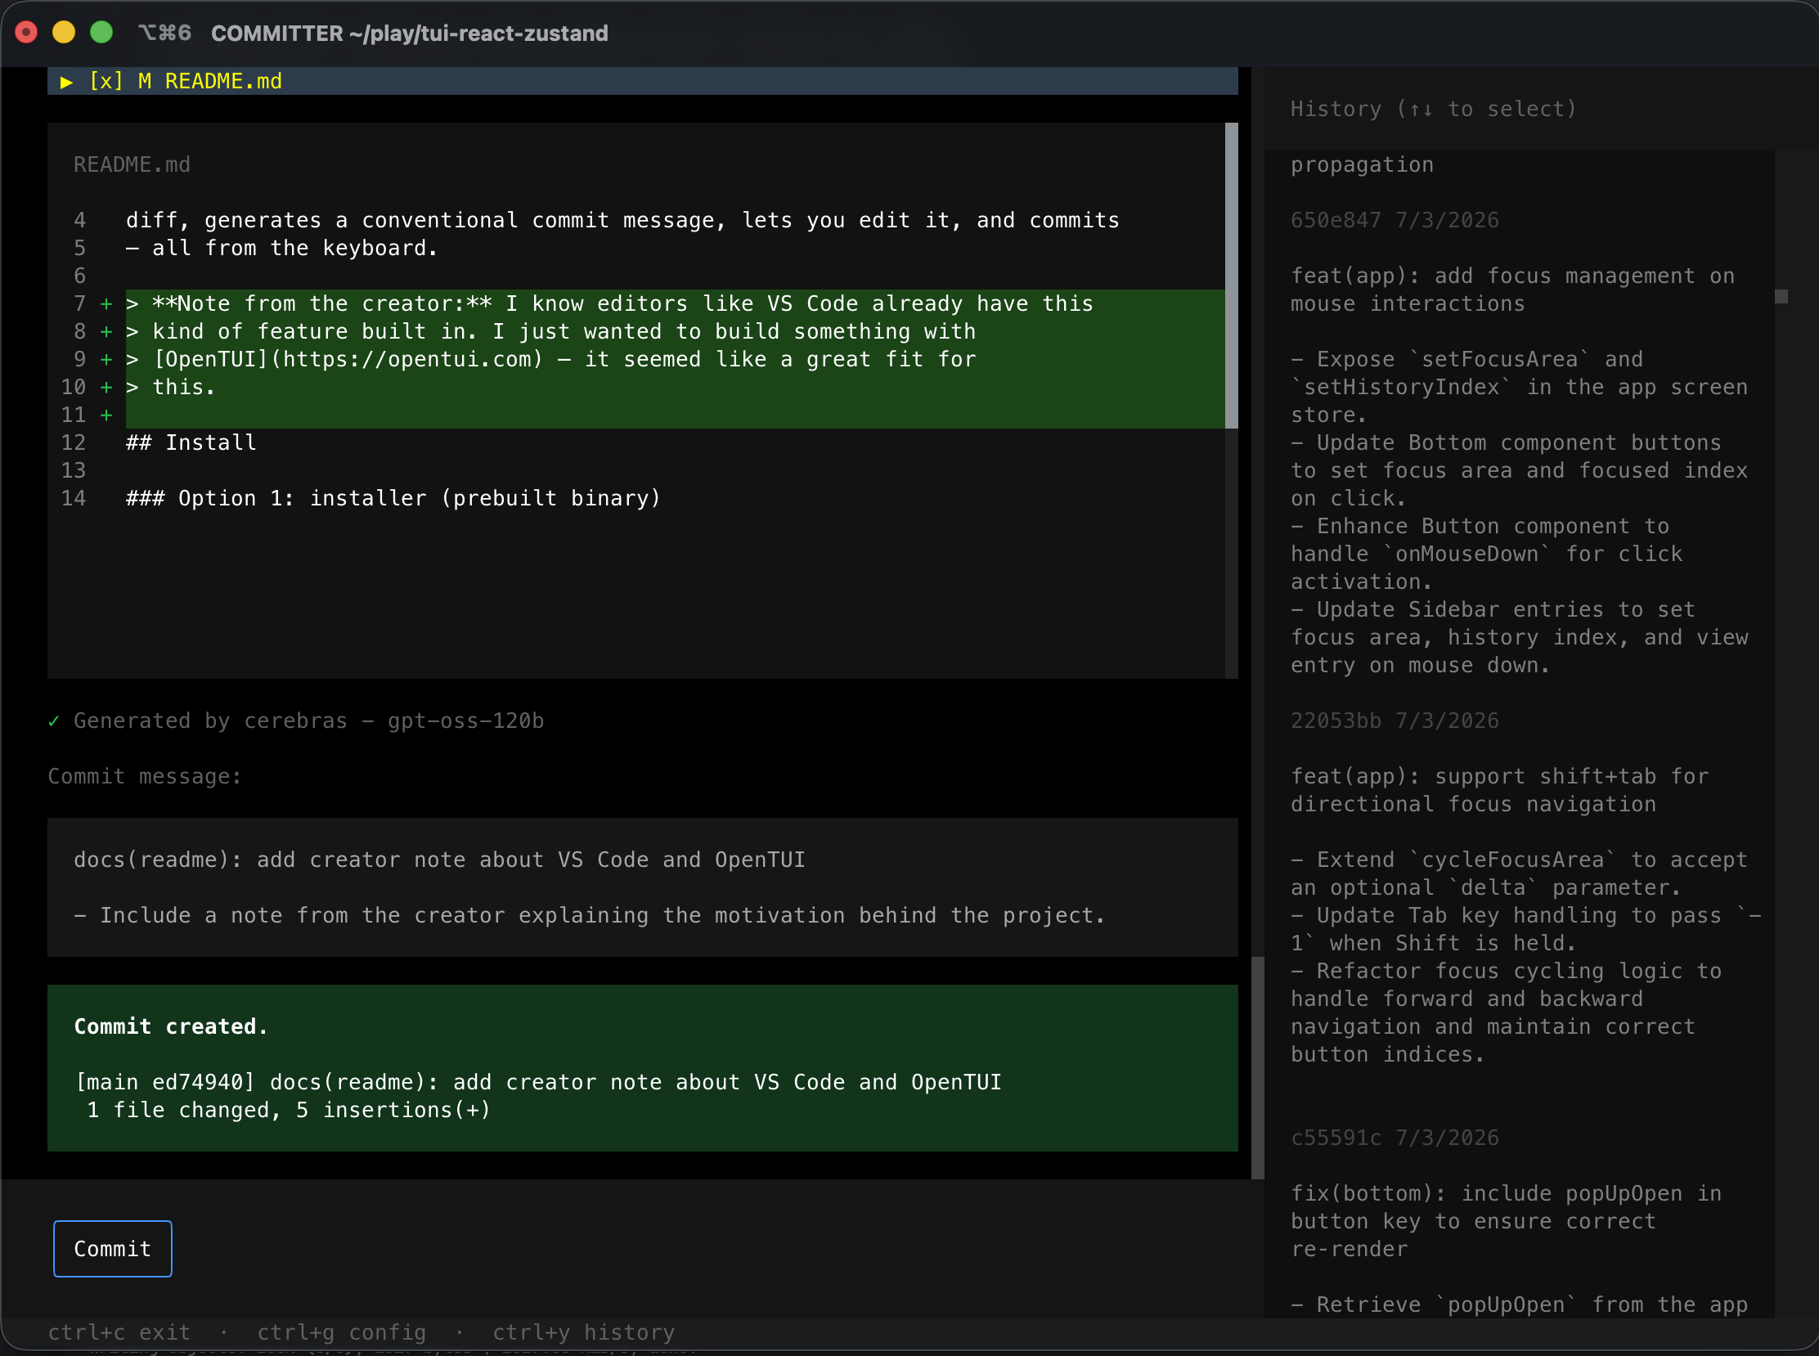Click the plus marker on diff line 11
The image size is (1819, 1356).
coord(106,415)
